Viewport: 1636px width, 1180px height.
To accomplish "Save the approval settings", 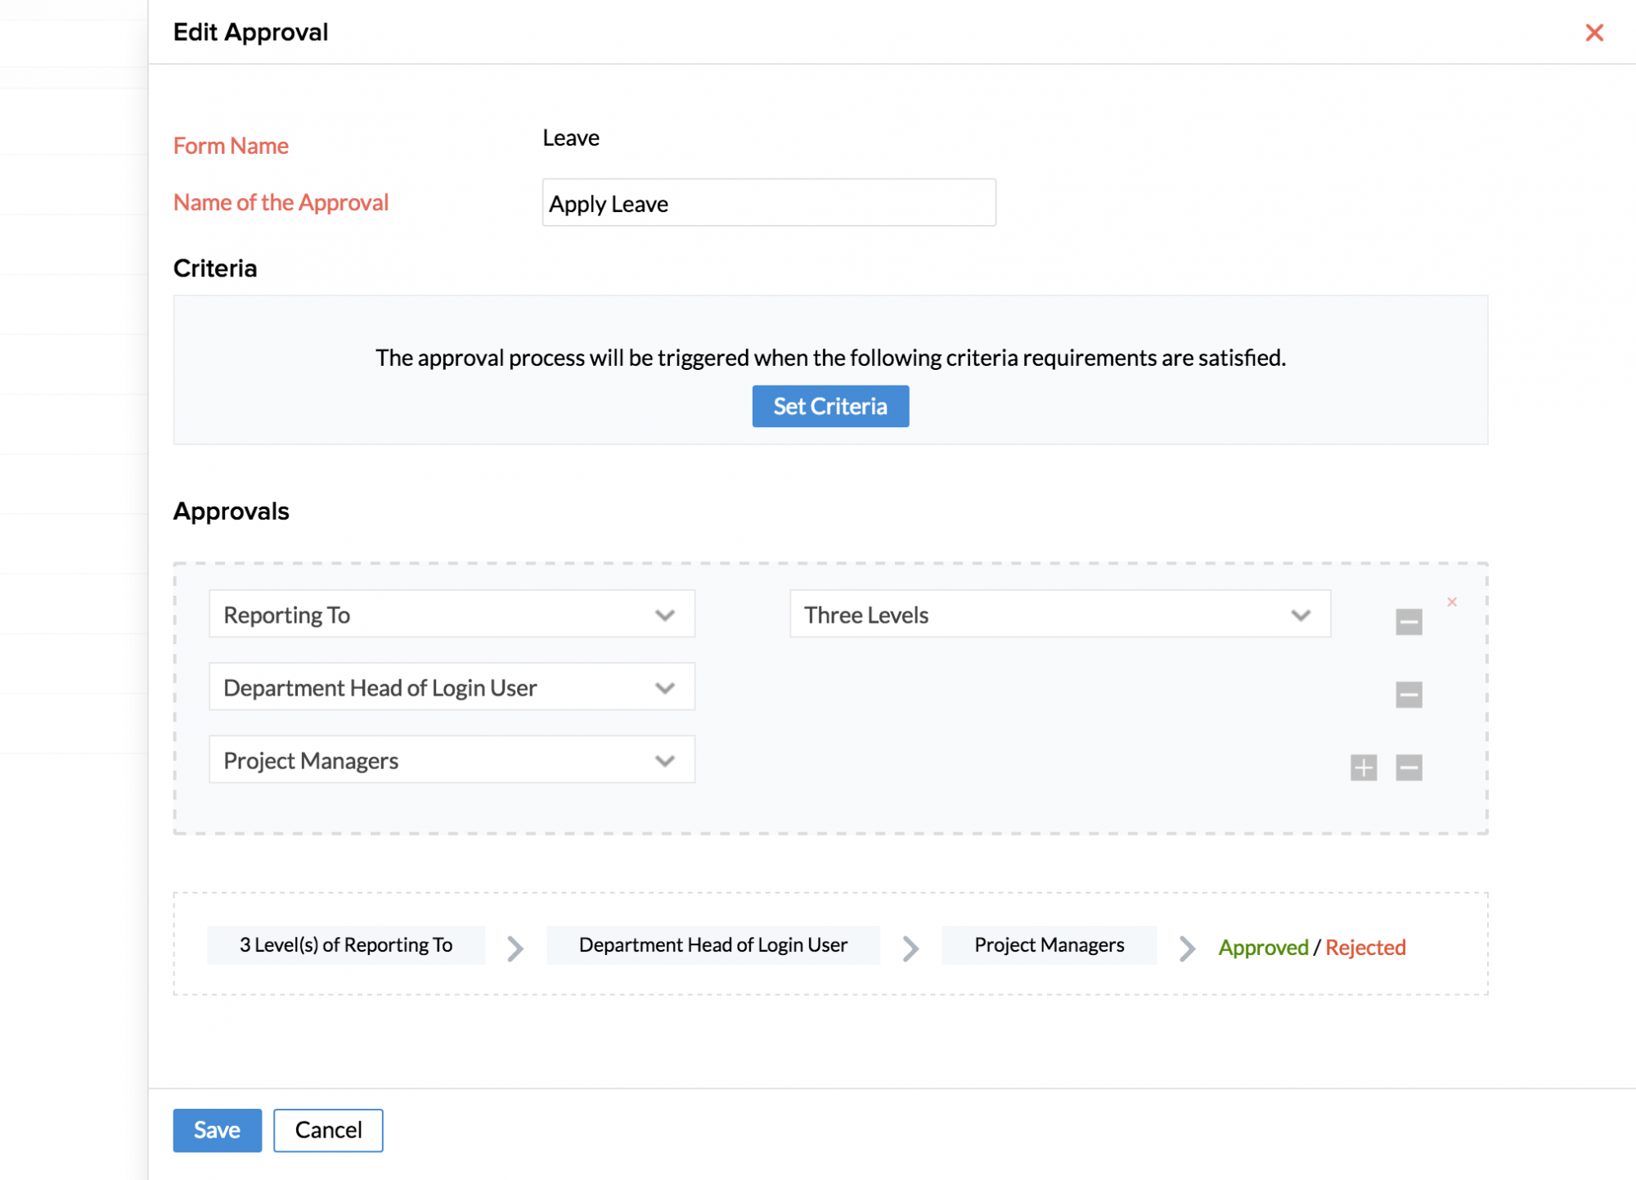I will (x=217, y=1130).
